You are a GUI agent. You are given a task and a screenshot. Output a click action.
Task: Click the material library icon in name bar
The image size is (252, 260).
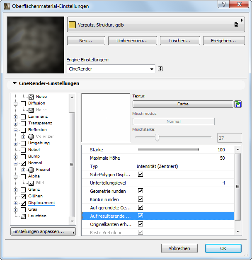tap(236, 25)
